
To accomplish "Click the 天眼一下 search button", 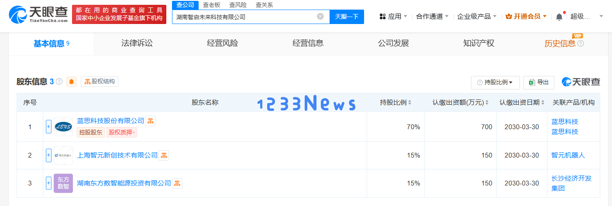I will click(347, 17).
